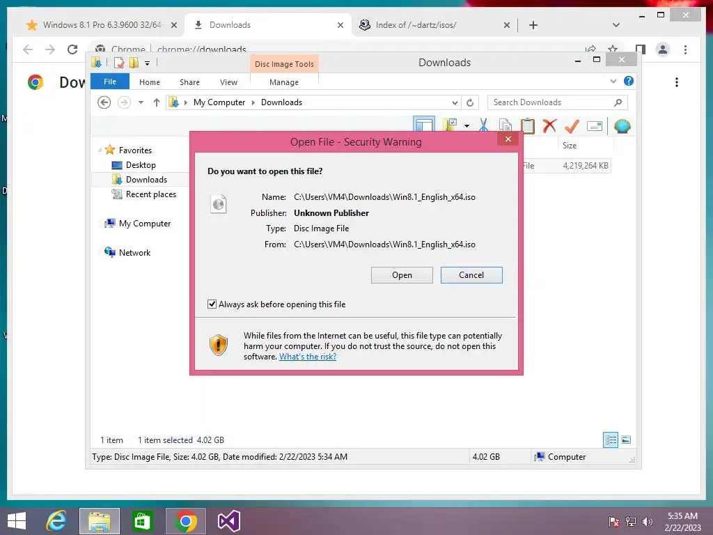Click the teal shell icon in Explorer toolbar
Screen dimensions: 713x535
click(x=622, y=126)
